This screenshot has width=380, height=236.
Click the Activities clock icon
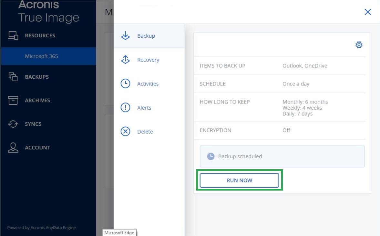[125, 84]
